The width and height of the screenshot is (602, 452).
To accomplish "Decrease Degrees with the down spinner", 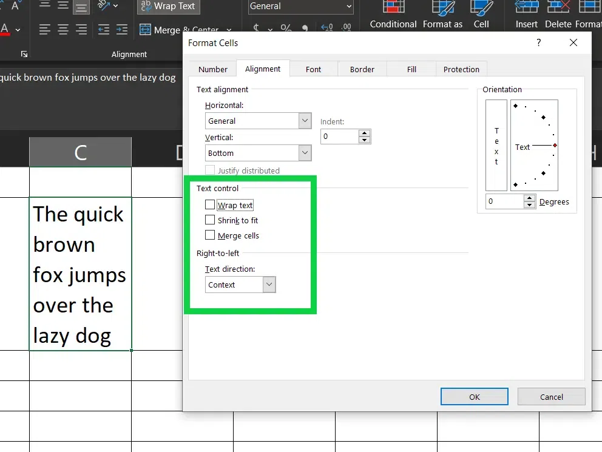I will tap(529, 204).
